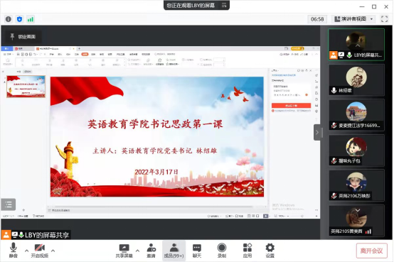394x262 pixels.
Task: Open the screen sharing banner menu
Action: (x=224, y=5)
